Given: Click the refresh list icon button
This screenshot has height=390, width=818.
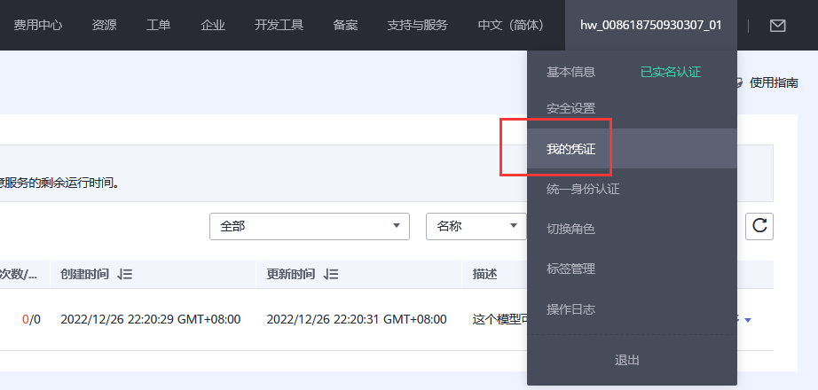Looking at the screenshot, I should [x=759, y=226].
